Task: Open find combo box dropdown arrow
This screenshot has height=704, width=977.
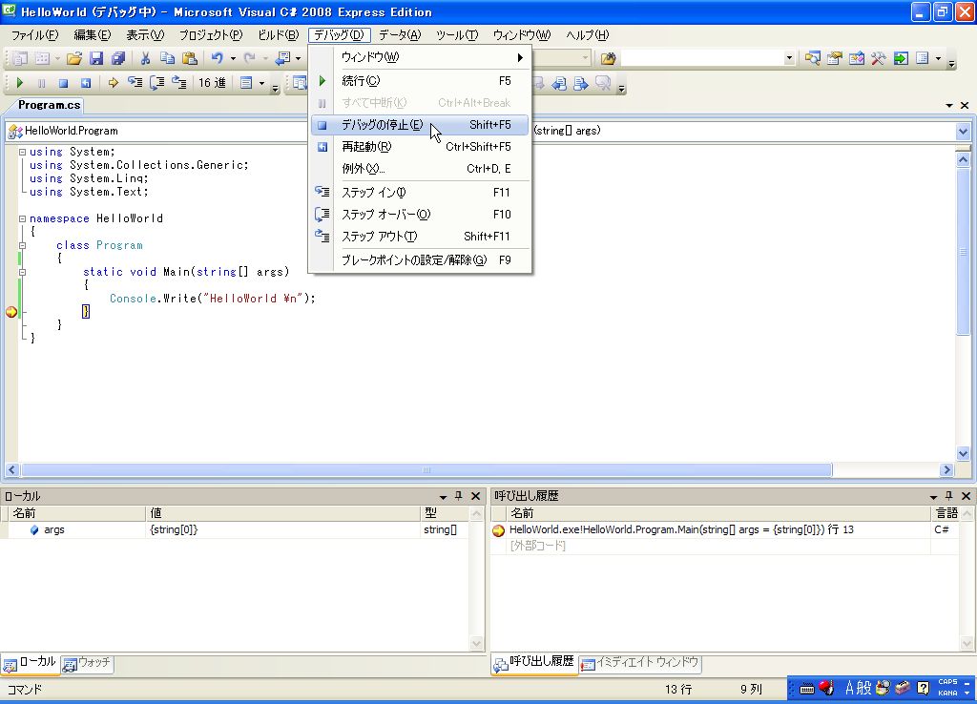Action: point(789,58)
